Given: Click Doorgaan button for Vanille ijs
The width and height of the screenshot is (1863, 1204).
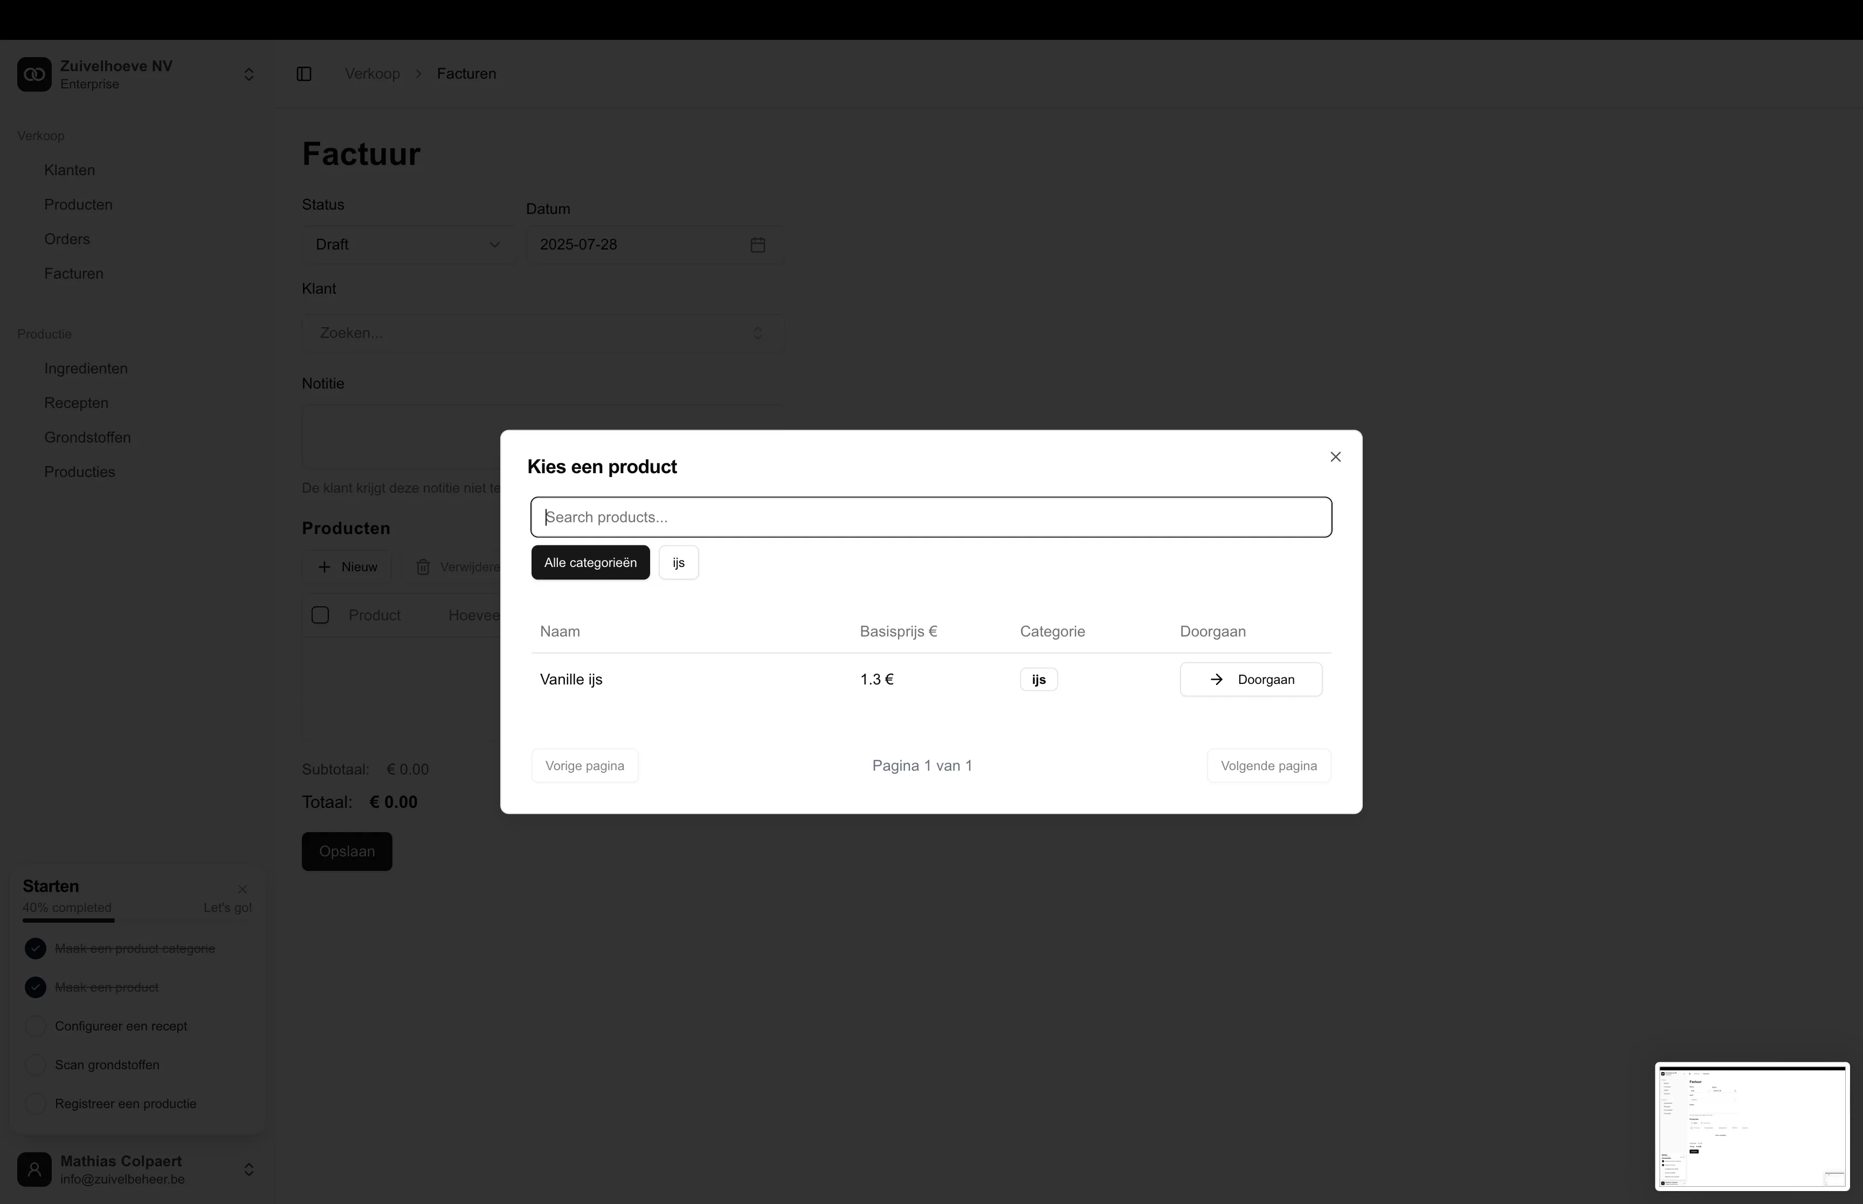Looking at the screenshot, I should pos(1251,680).
